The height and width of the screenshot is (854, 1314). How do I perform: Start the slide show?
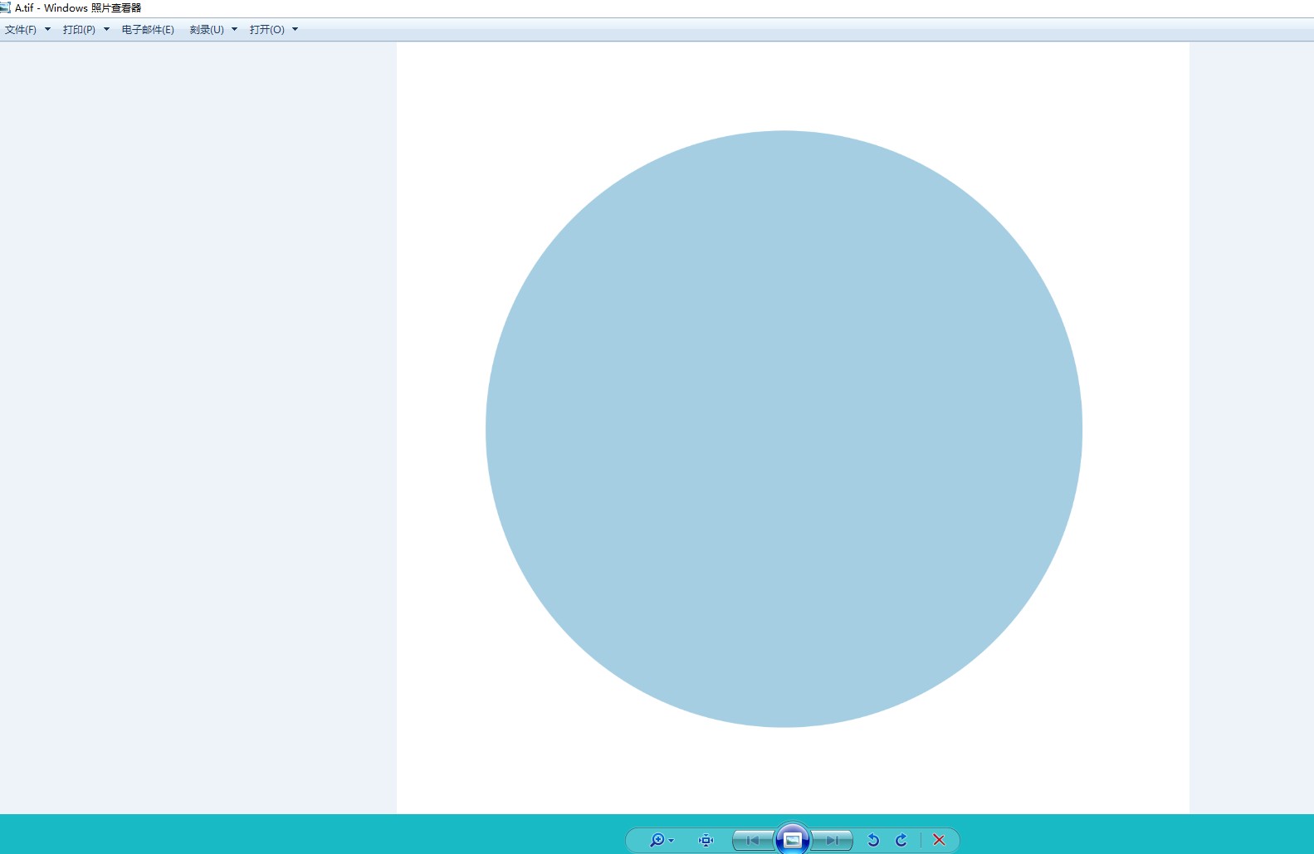(x=793, y=839)
